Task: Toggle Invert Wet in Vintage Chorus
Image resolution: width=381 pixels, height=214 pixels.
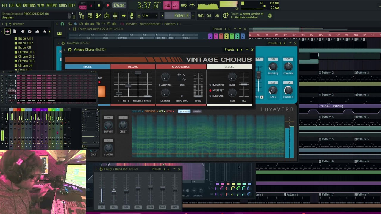Action: pyautogui.click(x=210, y=91)
